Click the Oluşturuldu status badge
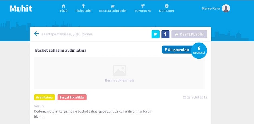Viewport: 254px width, 124px height. pyautogui.click(x=176, y=50)
